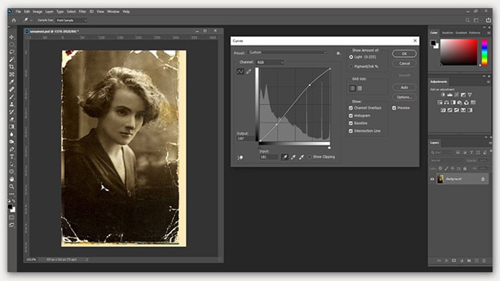
Task: Select the Move tool in the toolbar
Action: (x=12, y=37)
